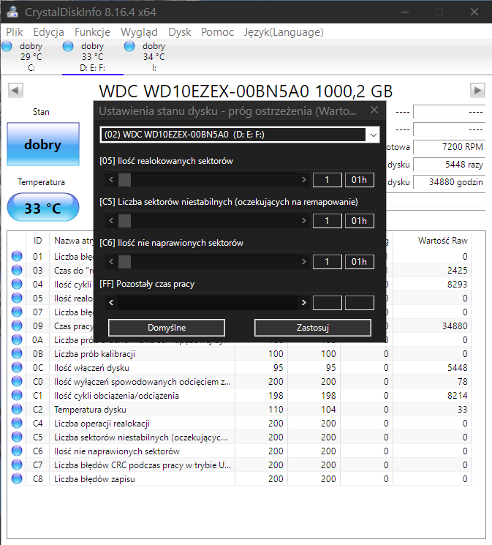Go to next disk with right arrow

tap(477, 91)
